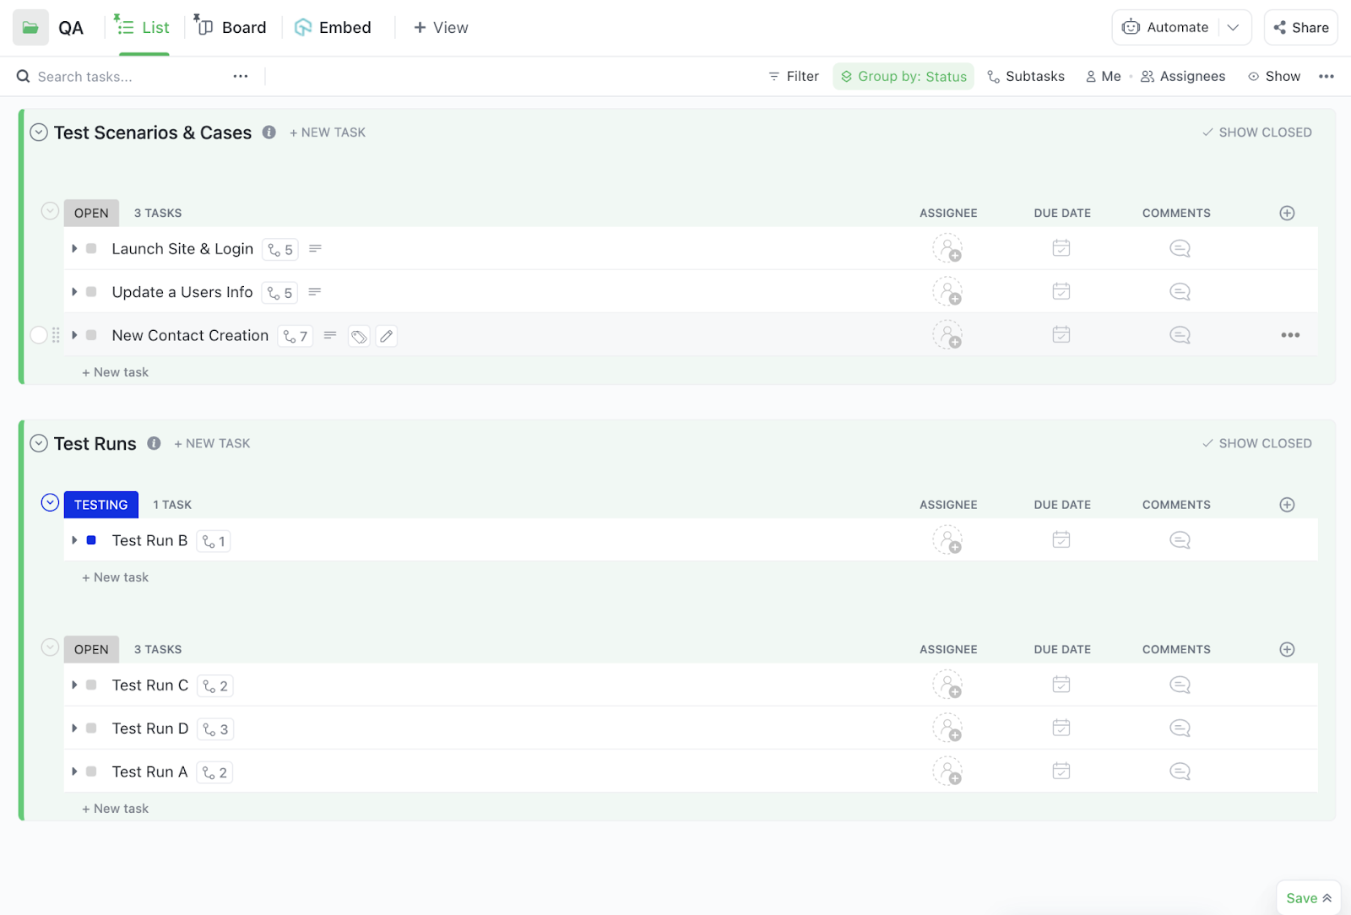Collapse the TESTING status group
Viewport: 1351px width, 915px height.
51,503
